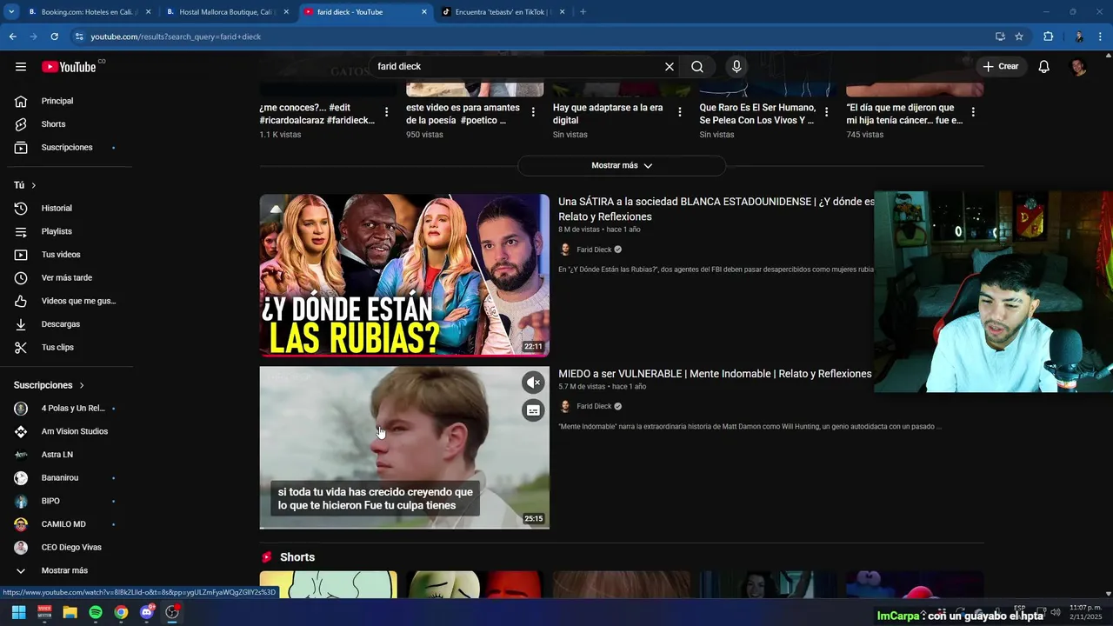1113x626 pixels.
Task: Open the Windows Start menu
Action: [x=18, y=612]
